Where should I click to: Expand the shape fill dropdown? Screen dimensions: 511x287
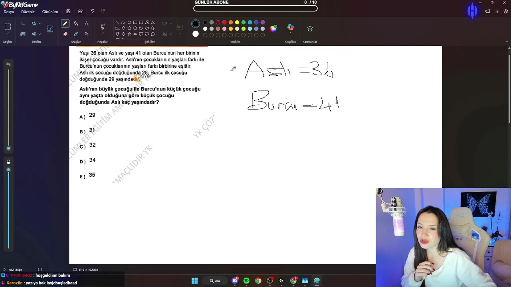[x=171, y=34]
